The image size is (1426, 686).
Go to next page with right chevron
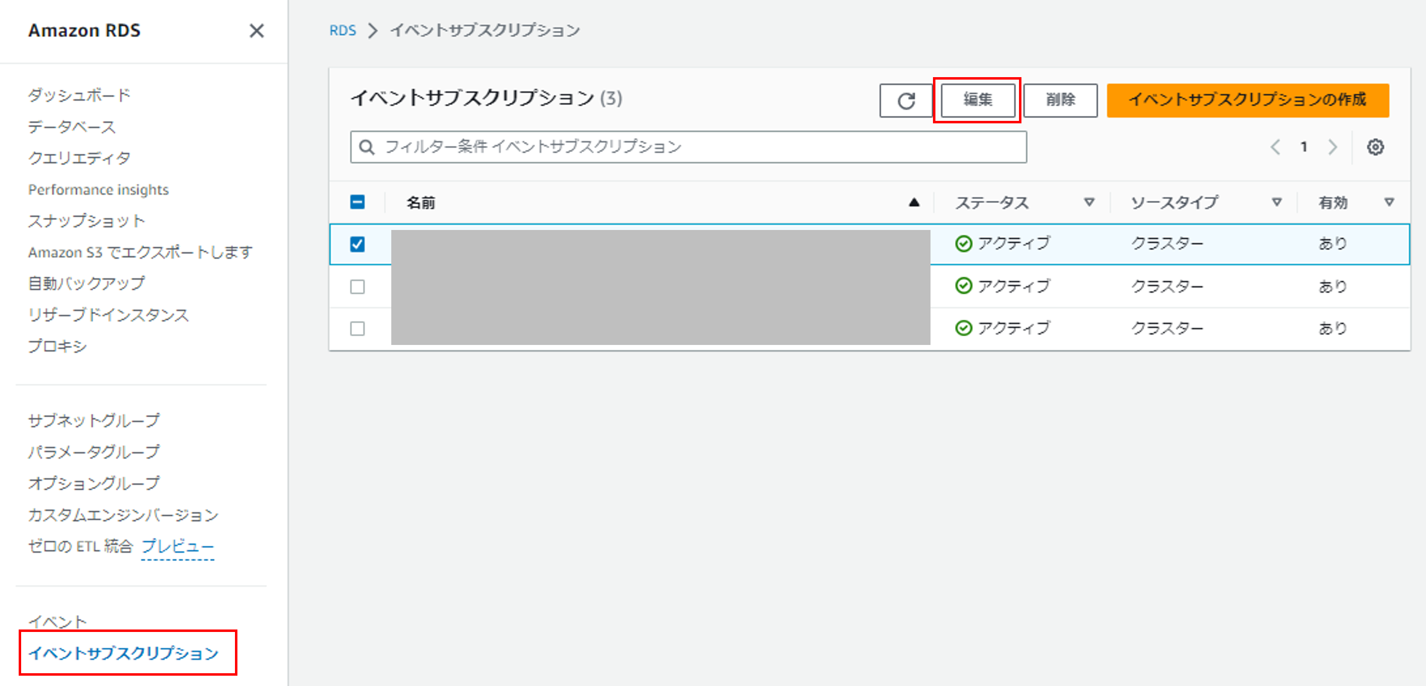1333,146
